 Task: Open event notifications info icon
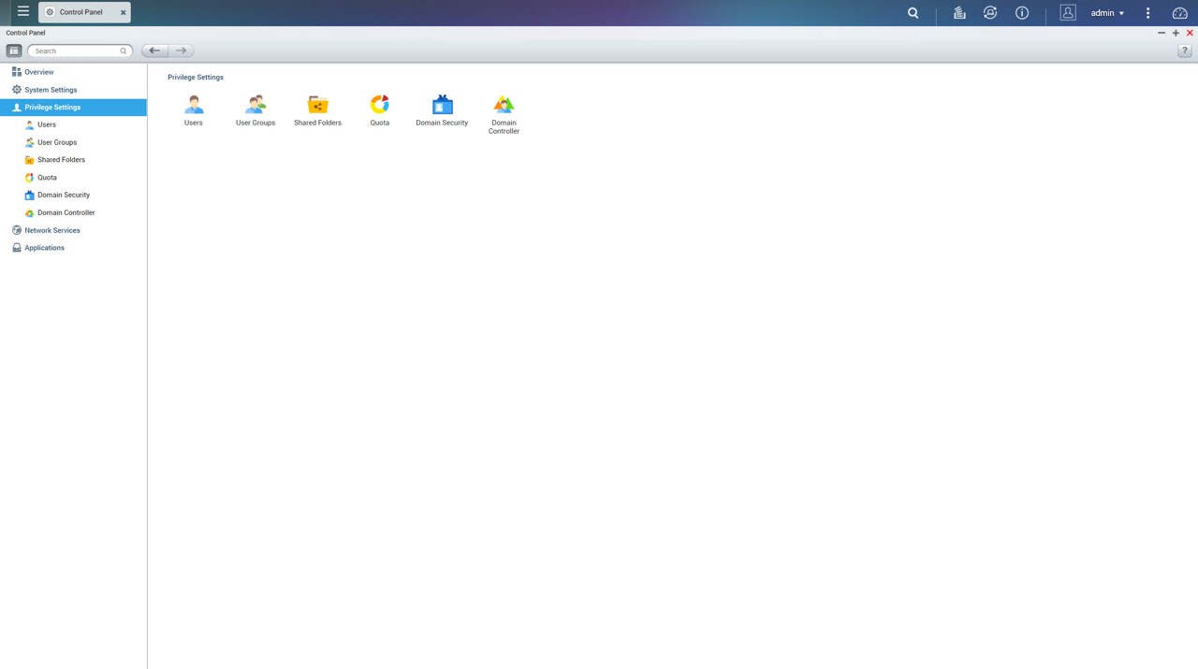[x=1022, y=13]
